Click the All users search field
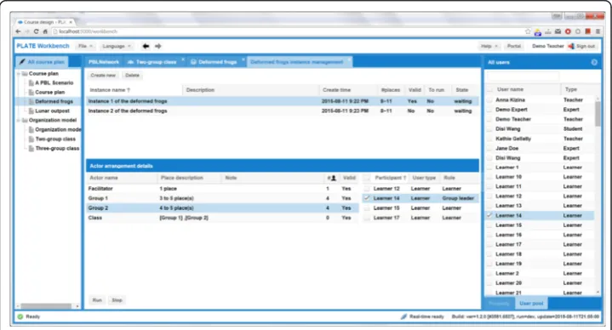Screen dimensions: 612x330 [523, 76]
